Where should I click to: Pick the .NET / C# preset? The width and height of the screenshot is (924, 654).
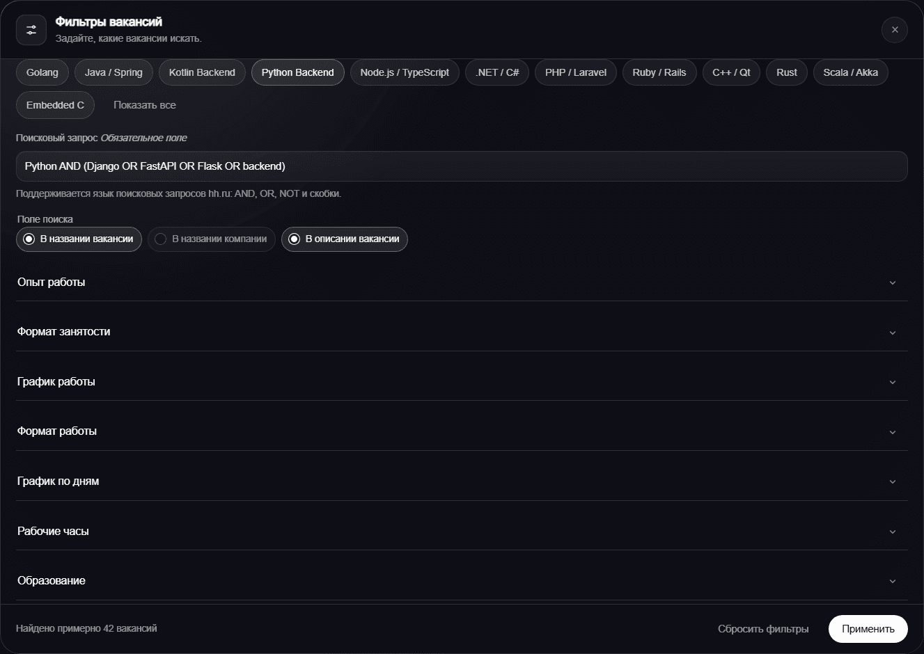point(497,72)
